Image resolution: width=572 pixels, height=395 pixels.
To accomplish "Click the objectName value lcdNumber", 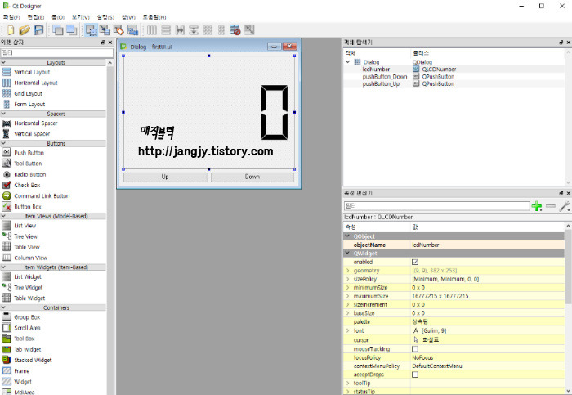I will point(426,245).
